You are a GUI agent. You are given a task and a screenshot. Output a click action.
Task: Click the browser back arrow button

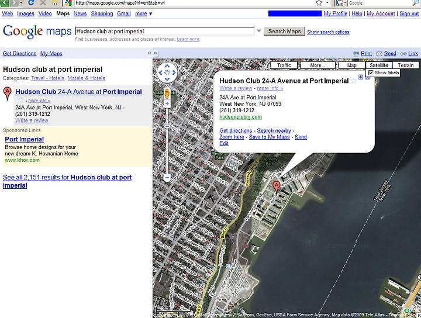tap(5, 3)
